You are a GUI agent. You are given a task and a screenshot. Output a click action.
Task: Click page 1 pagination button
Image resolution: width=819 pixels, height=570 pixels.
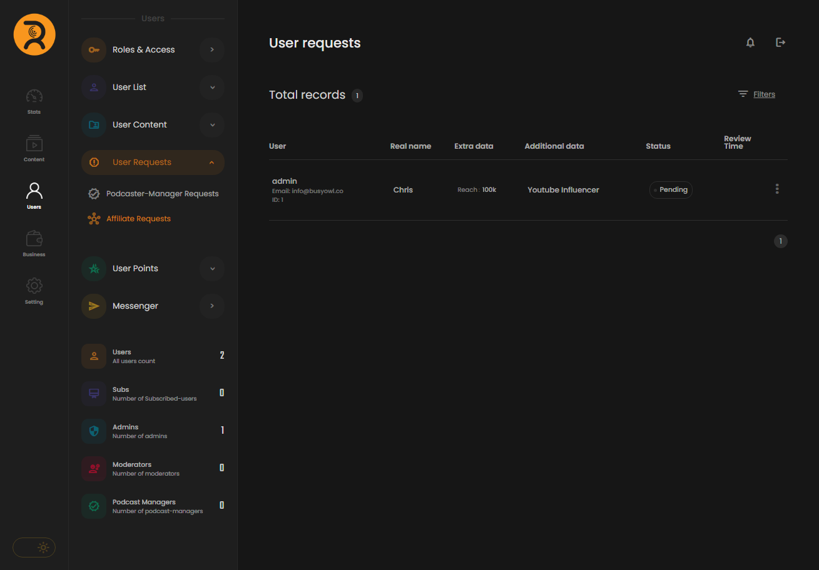780,241
